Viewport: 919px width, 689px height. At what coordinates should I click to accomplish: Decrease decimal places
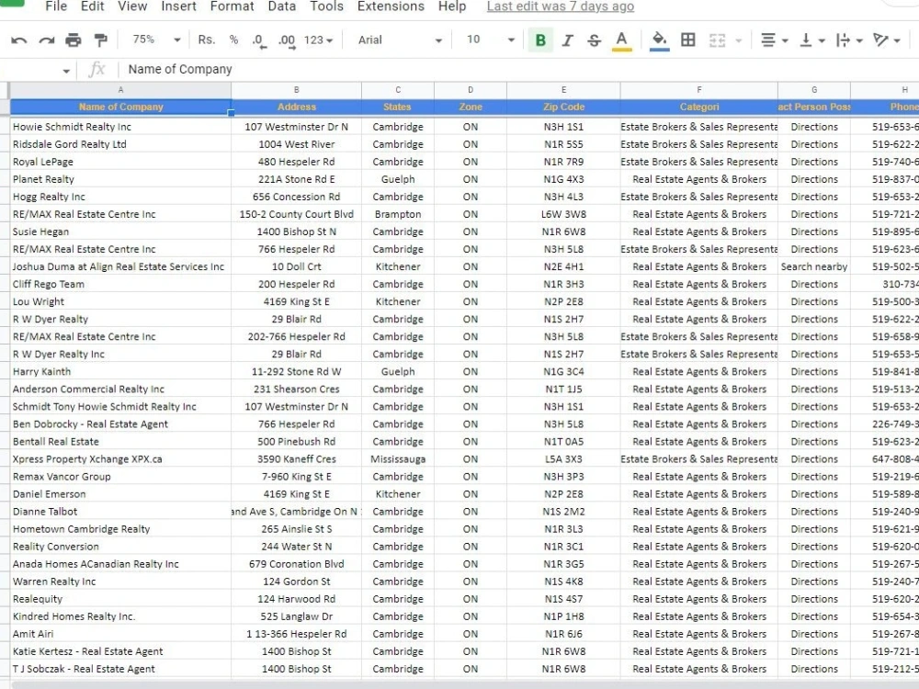pyautogui.click(x=258, y=40)
